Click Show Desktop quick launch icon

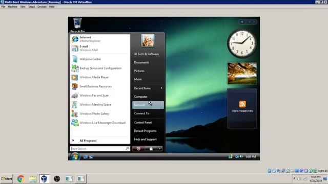pyautogui.click(x=86, y=157)
